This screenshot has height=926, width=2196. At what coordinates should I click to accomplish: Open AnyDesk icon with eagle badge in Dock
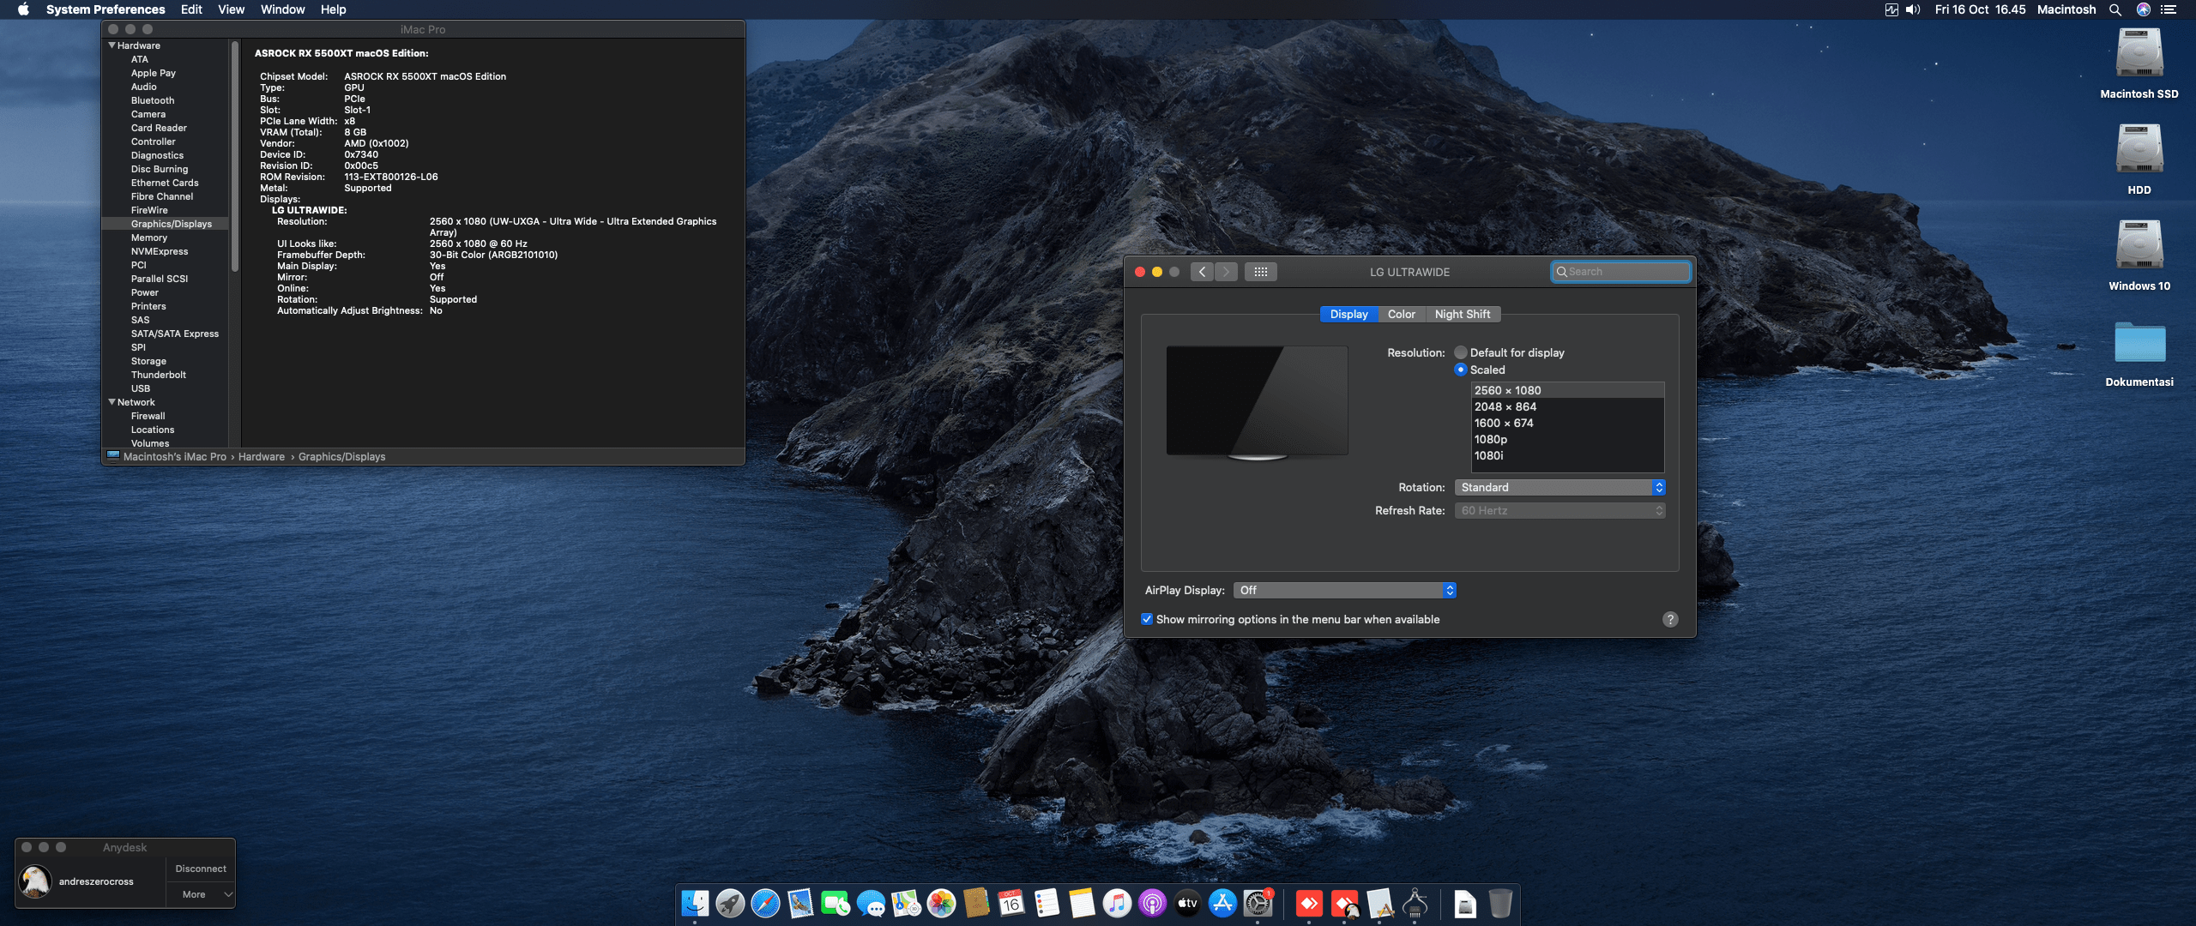click(1344, 903)
